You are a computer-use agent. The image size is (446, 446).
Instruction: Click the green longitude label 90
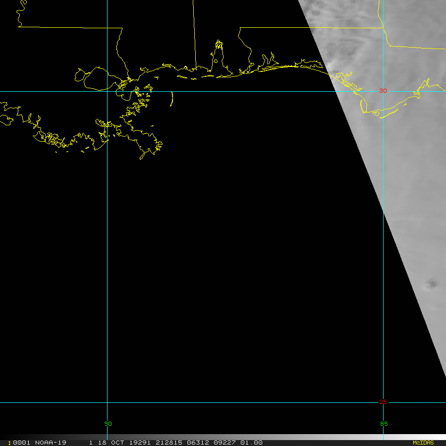108,424
